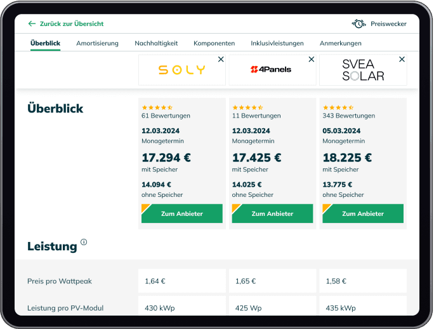Remove the SOLY provider with X icon
The width and height of the screenshot is (434, 329).
pos(221,59)
